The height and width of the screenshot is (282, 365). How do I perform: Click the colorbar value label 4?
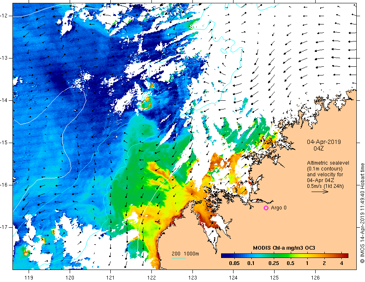tap(341, 263)
